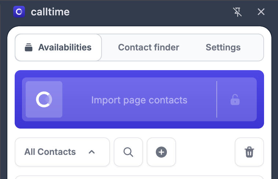Click the calltime logo icon in header
The image size is (278, 179).
(x=19, y=12)
